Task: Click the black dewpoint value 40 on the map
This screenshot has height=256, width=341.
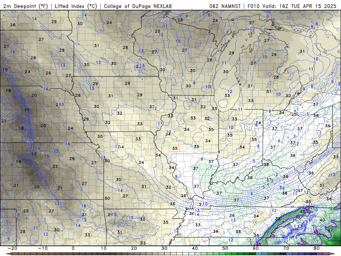Action: point(322,220)
